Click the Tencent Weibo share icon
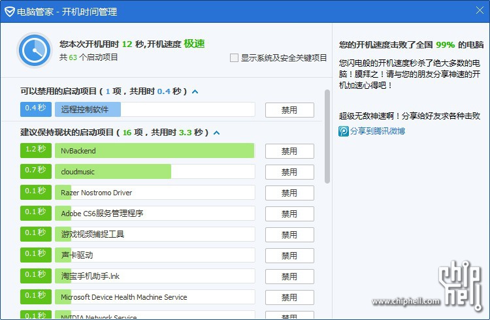490x320 pixels. point(343,131)
